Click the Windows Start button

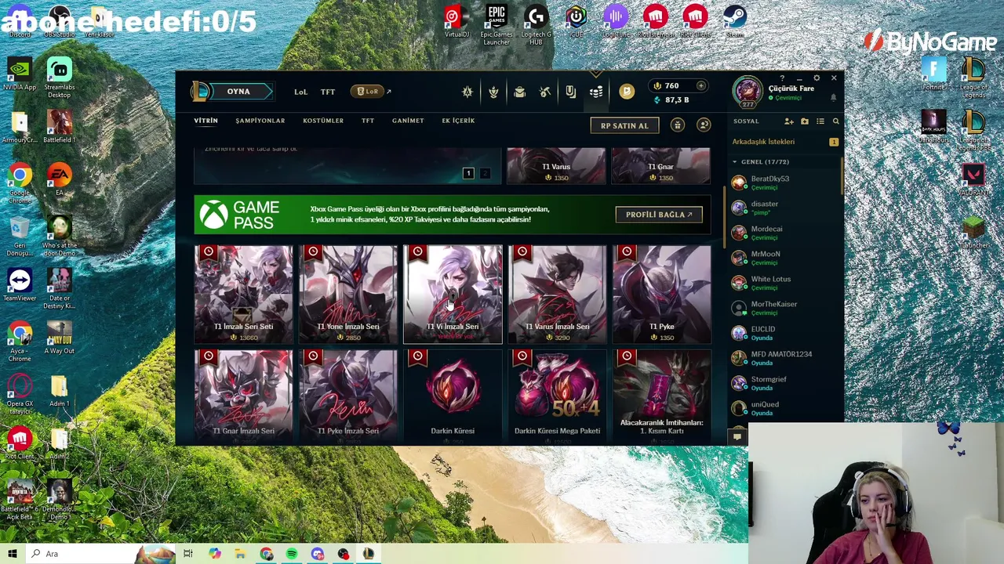point(13,554)
